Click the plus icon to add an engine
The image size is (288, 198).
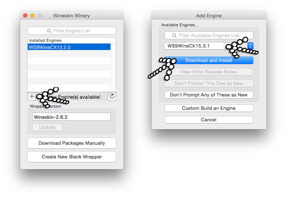32,96
